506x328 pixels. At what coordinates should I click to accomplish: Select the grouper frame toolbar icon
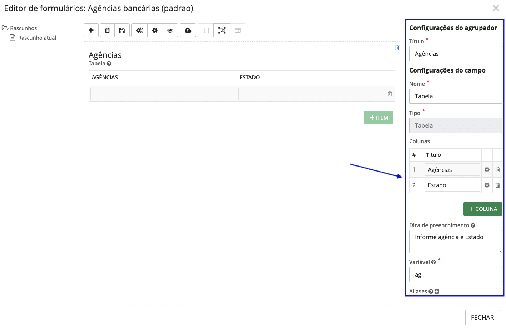coord(222,30)
